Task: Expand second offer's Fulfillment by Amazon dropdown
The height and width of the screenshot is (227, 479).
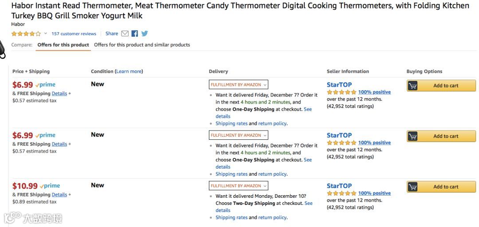Action: 239,135
